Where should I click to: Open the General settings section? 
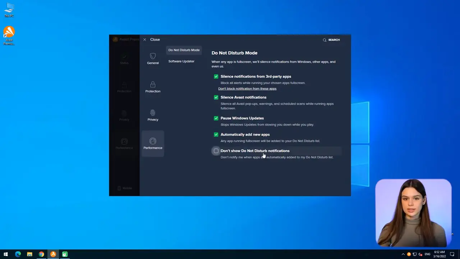pos(153,59)
